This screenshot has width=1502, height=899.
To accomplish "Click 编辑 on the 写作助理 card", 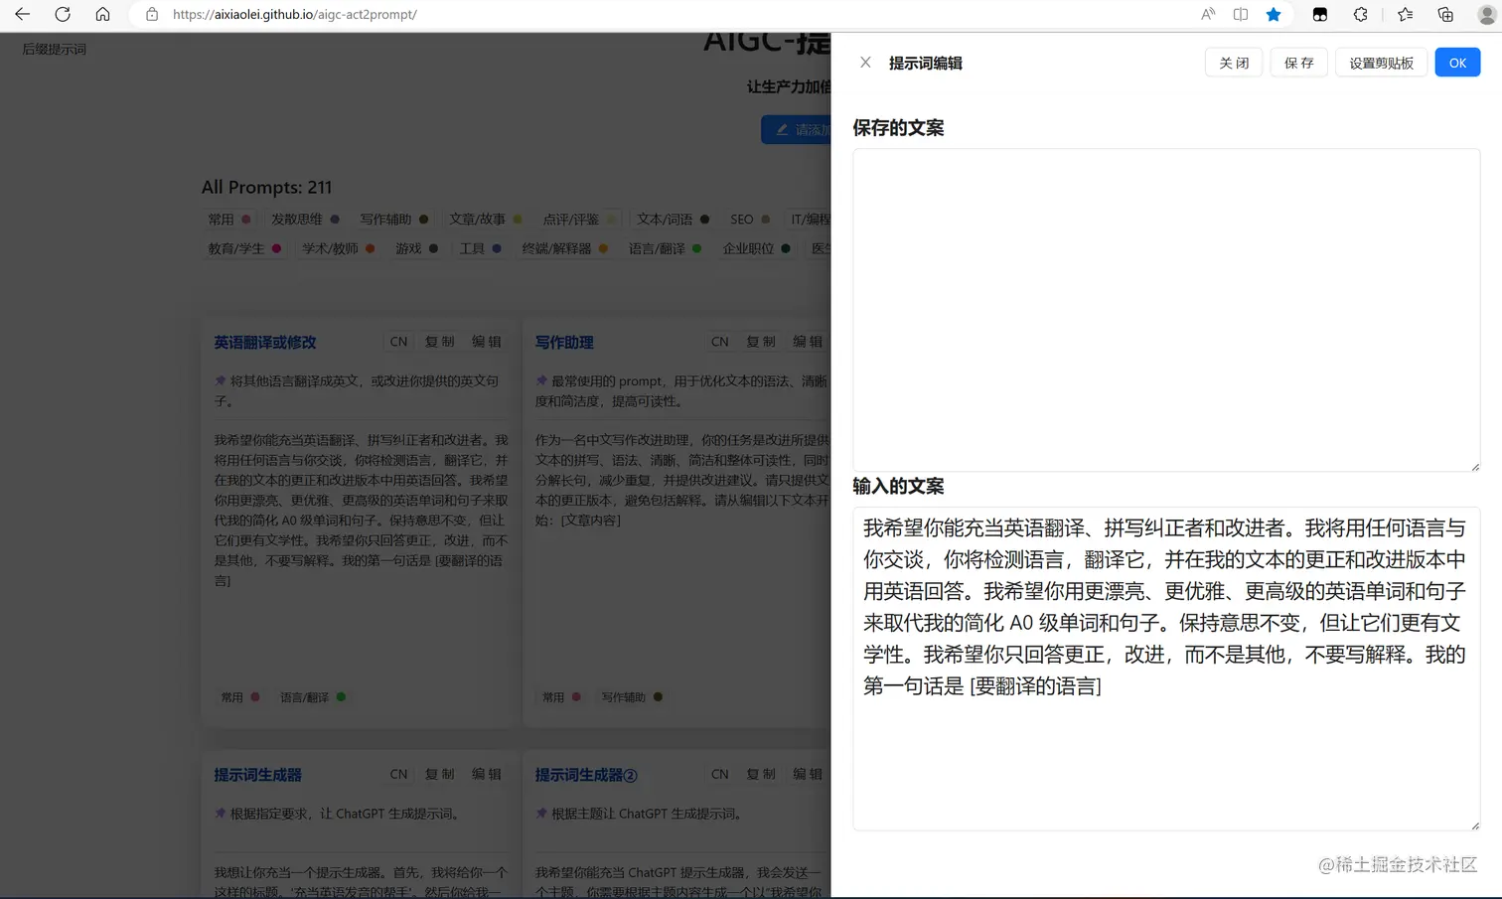I will 807,342.
